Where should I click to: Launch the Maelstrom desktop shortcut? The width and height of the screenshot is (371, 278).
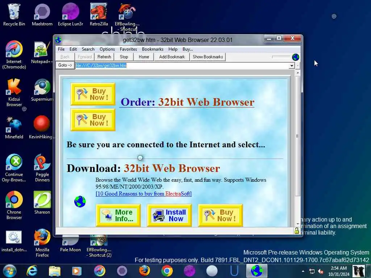coord(42,14)
